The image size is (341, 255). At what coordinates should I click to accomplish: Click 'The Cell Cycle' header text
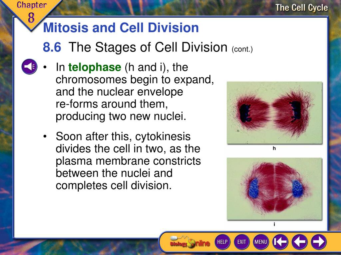click(302, 8)
